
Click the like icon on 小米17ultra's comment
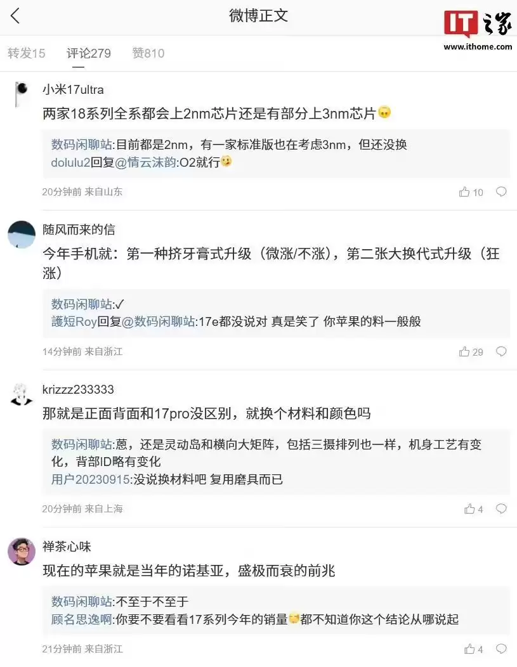pyautogui.click(x=465, y=191)
